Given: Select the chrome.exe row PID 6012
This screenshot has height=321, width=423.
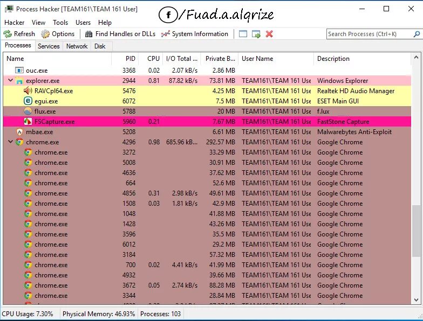Looking at the screenshot, I should click(207, 245).
